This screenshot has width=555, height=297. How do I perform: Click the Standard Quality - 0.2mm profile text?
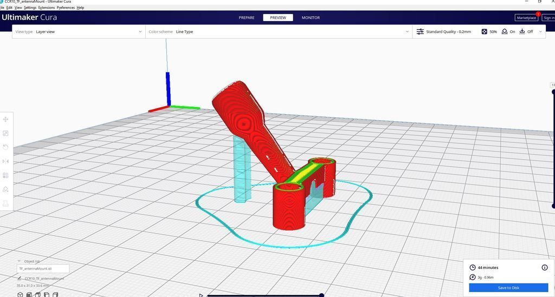point(448,32)
